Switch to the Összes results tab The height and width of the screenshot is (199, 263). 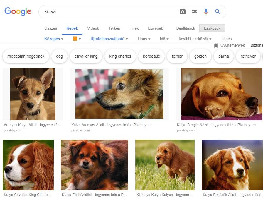click(x=50, y=28)
